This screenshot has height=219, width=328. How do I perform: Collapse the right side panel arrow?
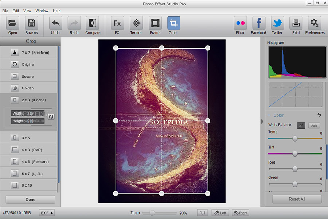[x=262, y=122]
